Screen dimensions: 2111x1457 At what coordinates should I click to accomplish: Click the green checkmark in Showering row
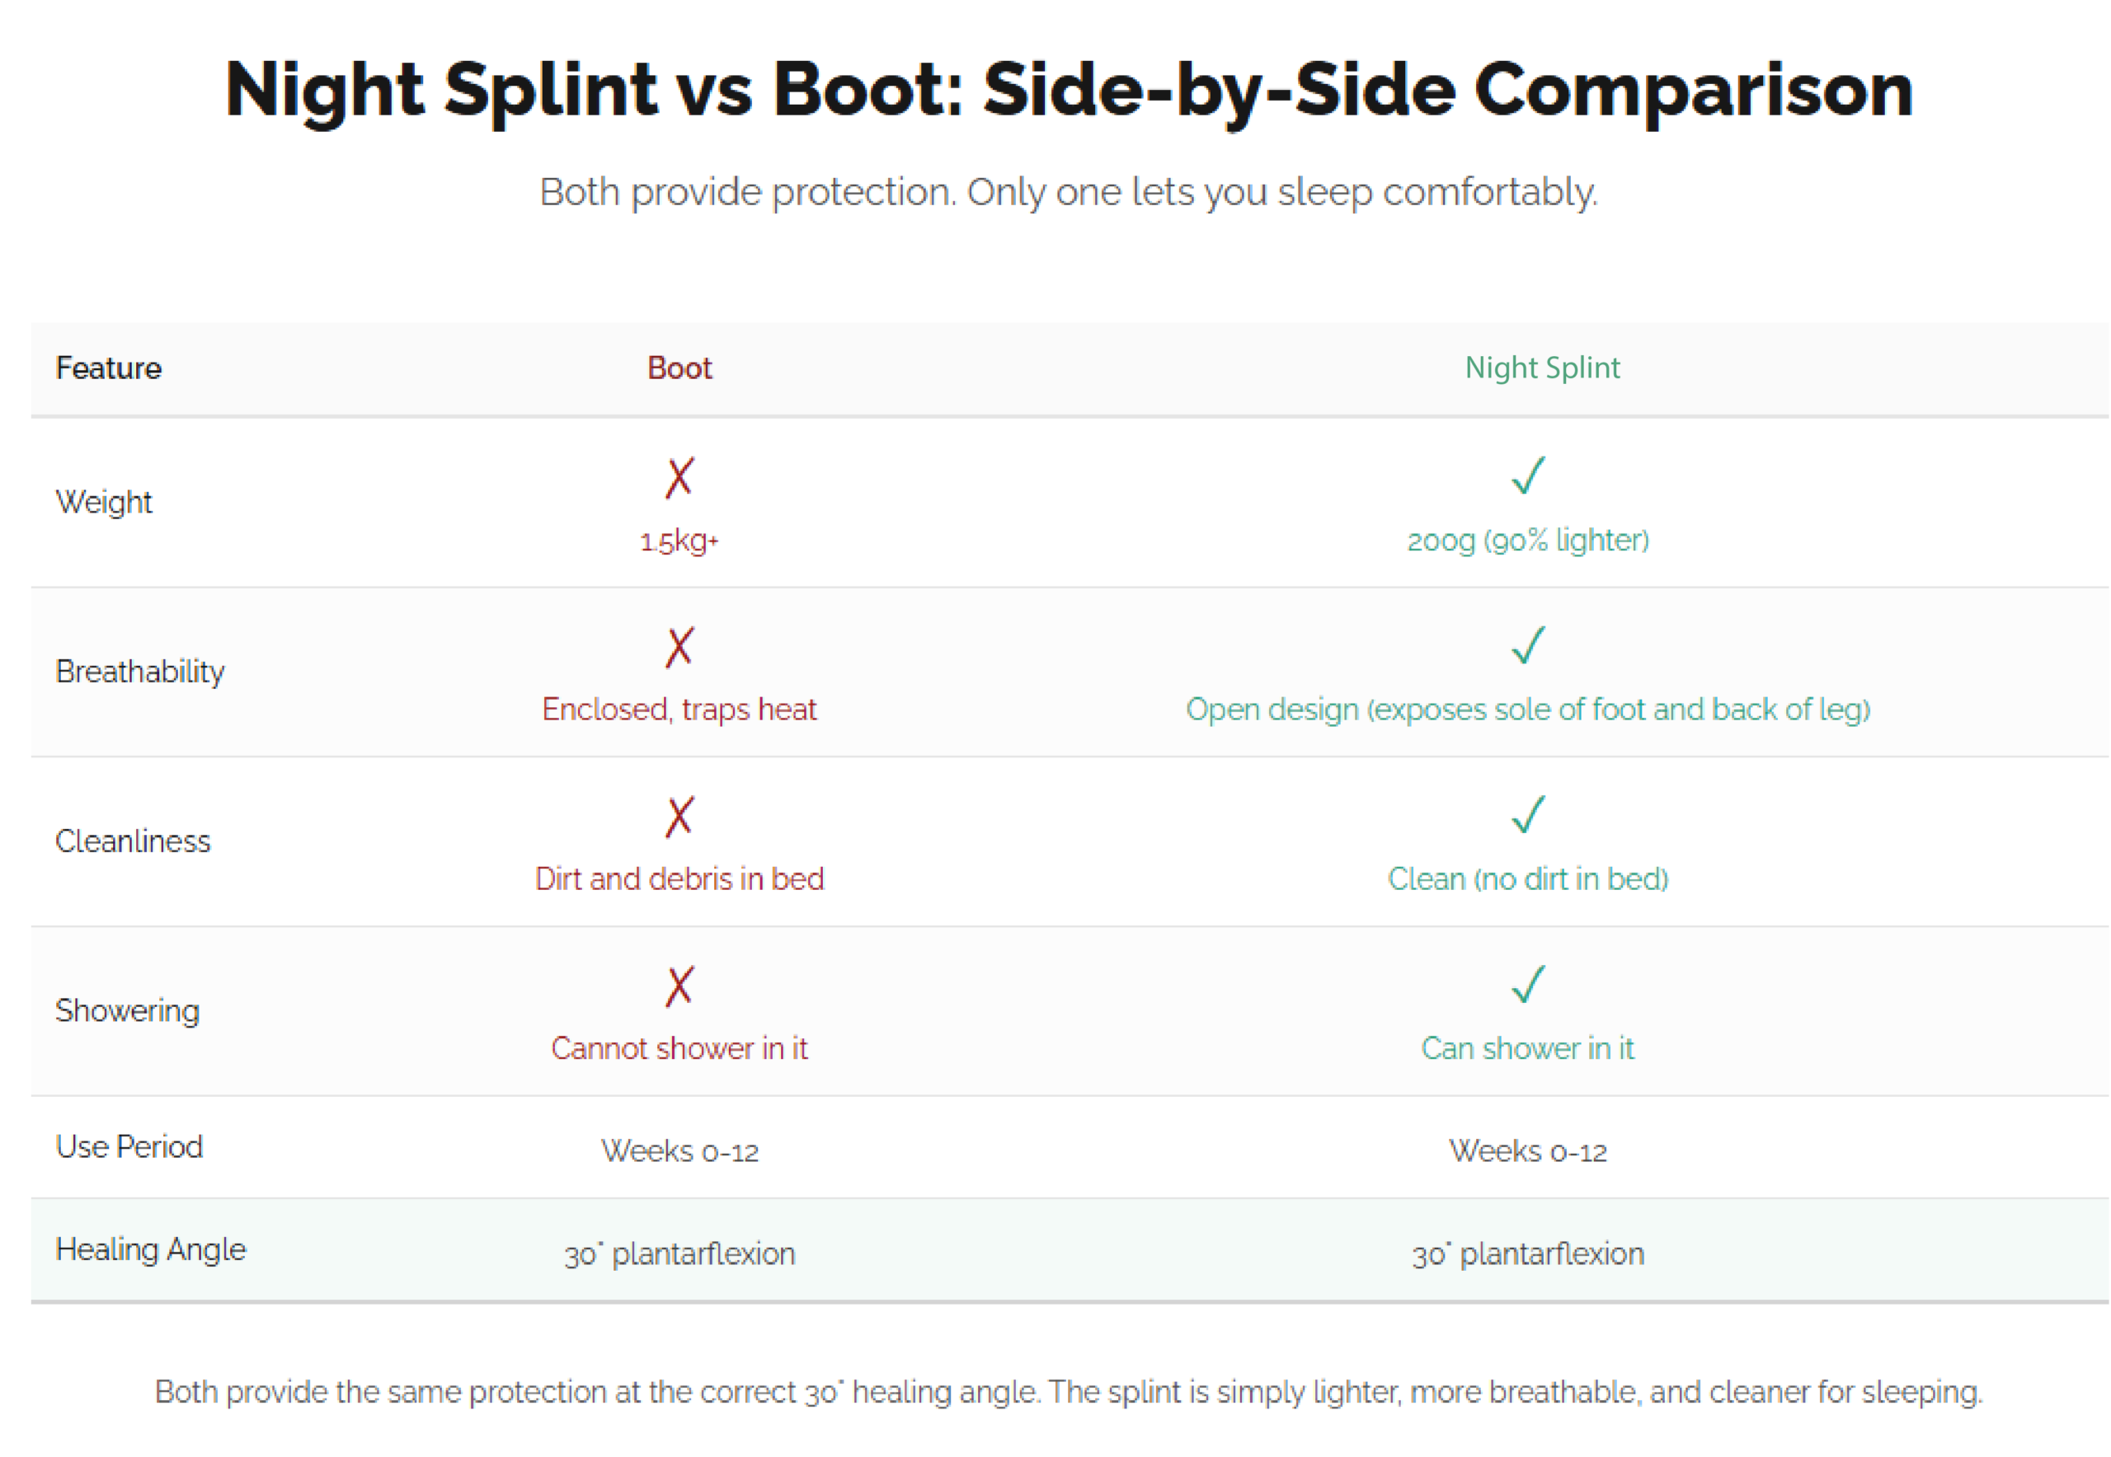coord(1527,985)
